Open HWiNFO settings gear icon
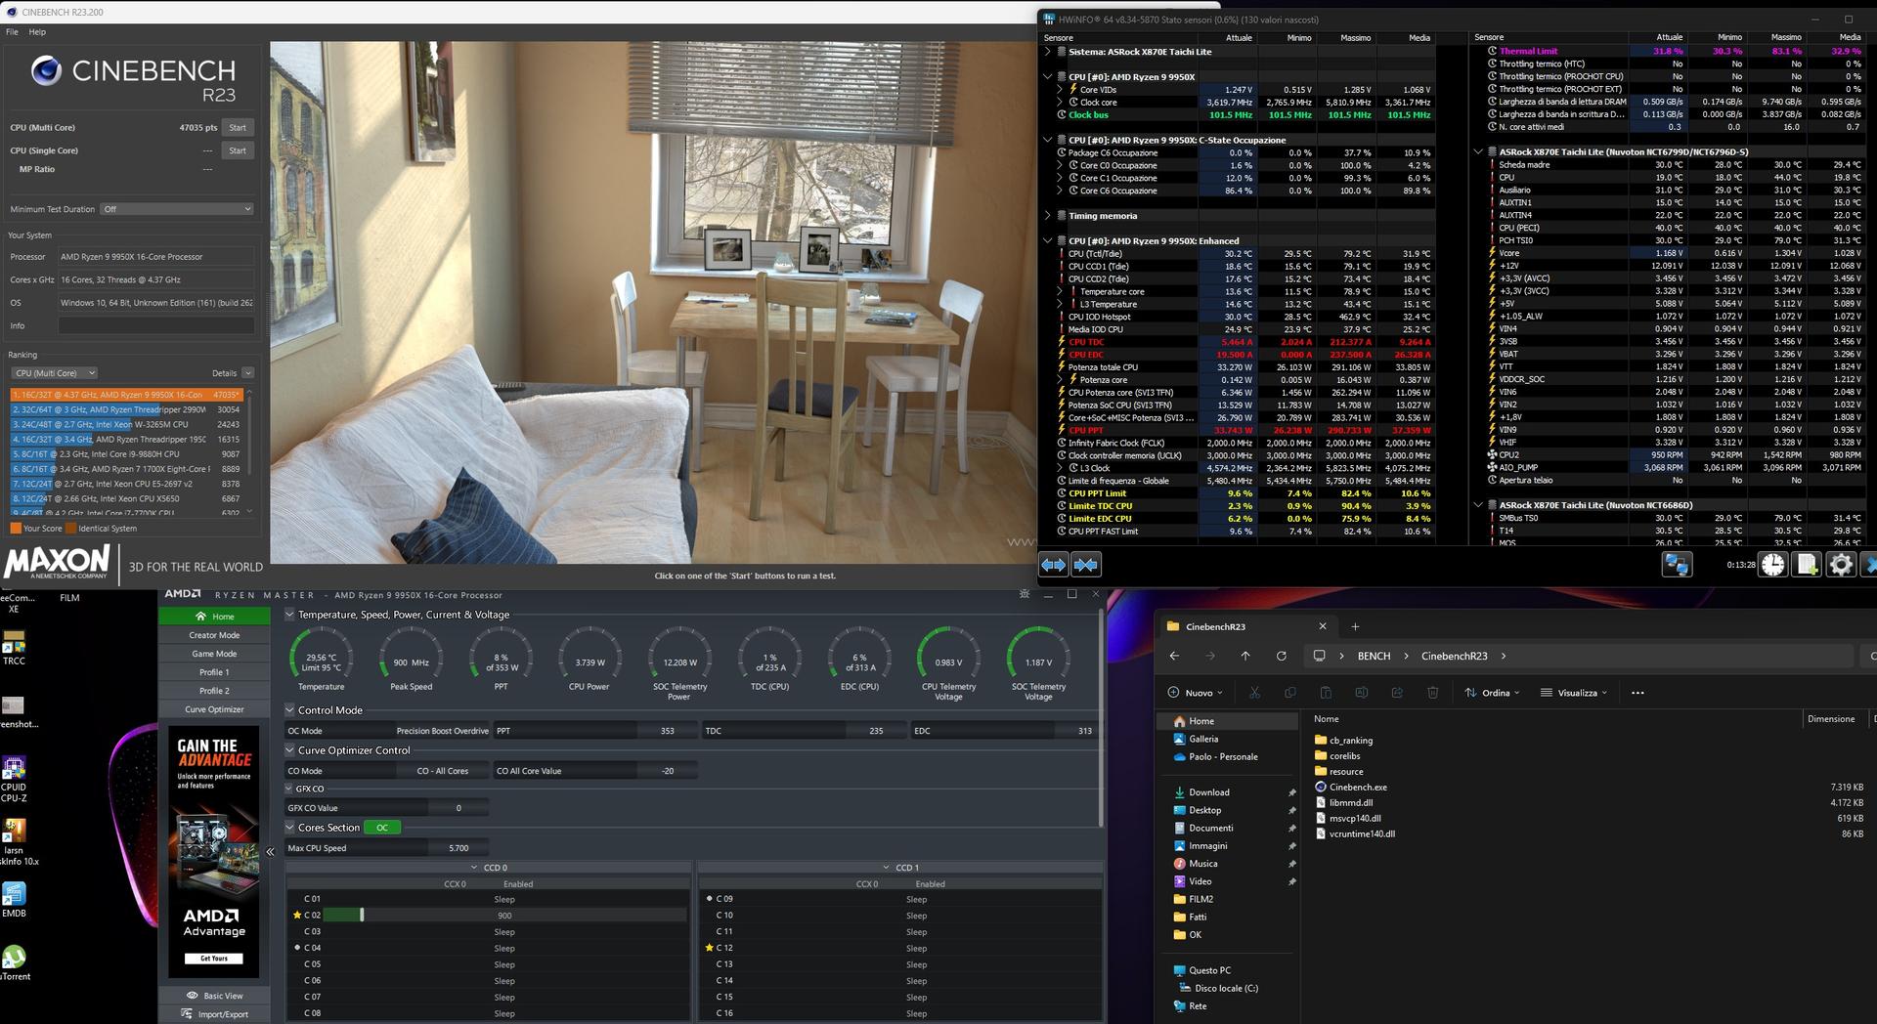The width and height of the screenshot is (1877, 1024). point(1841,565)
